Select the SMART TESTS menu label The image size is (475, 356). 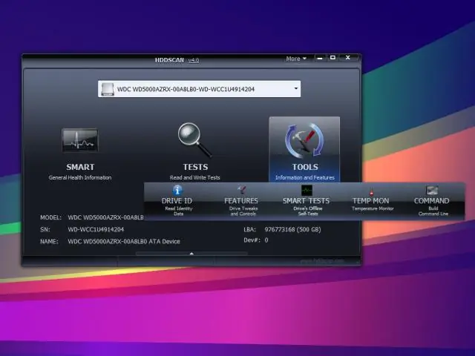tap(306, 201)
